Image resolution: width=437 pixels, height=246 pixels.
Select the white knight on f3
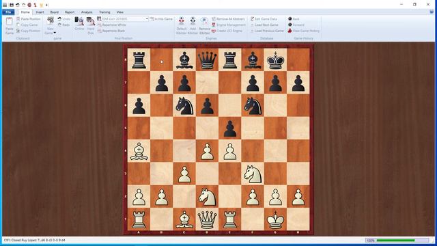coord(253,174)
